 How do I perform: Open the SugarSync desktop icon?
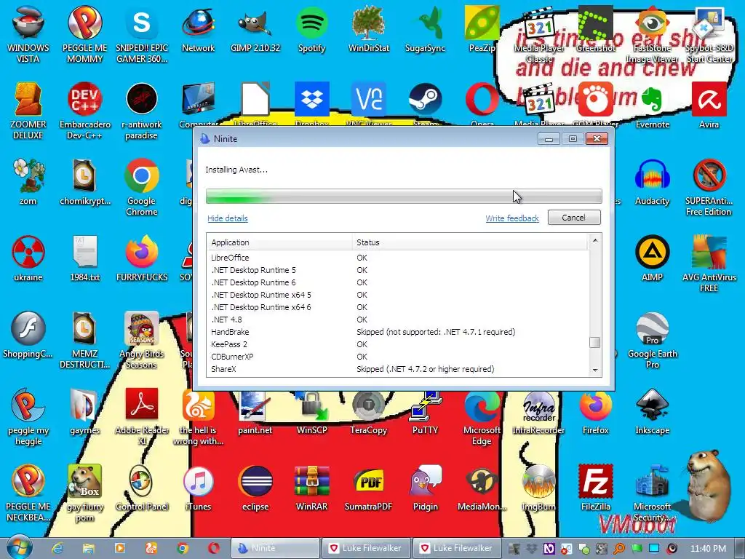(x=425, y=29)
